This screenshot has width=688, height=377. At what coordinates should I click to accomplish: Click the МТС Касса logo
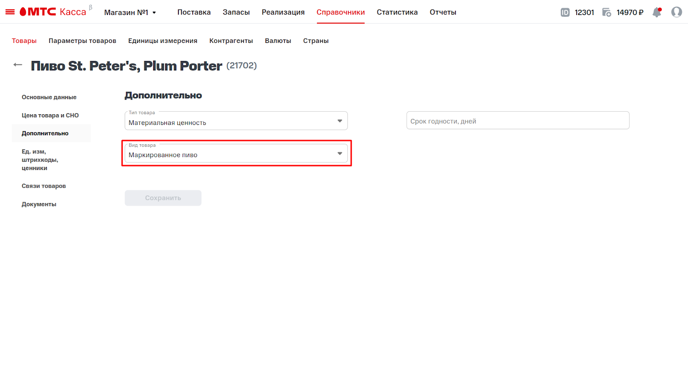click(53, 12)
